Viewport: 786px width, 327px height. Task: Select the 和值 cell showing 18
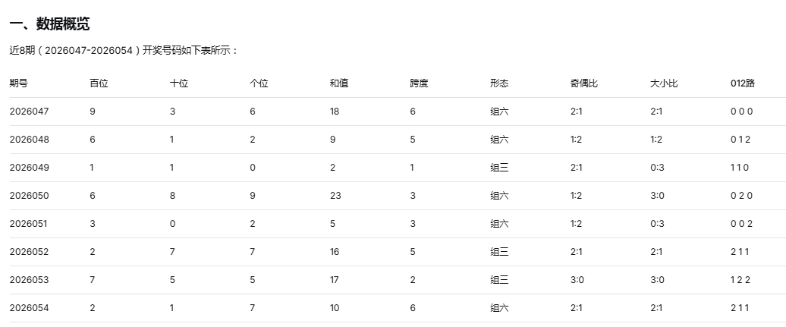pyautogui.click(x=335, y=112)
